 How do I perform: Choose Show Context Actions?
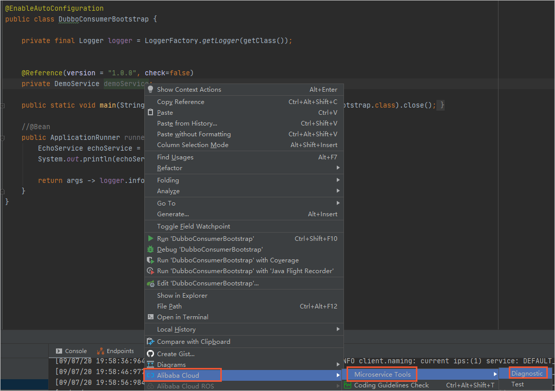pyautogui.click(x=244, y=89)
